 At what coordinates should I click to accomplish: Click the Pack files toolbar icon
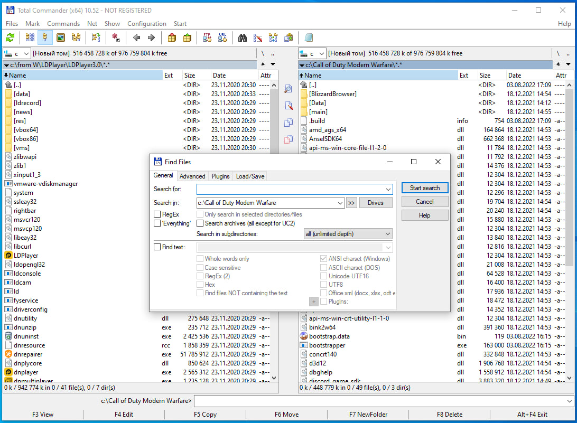point(172,37)
